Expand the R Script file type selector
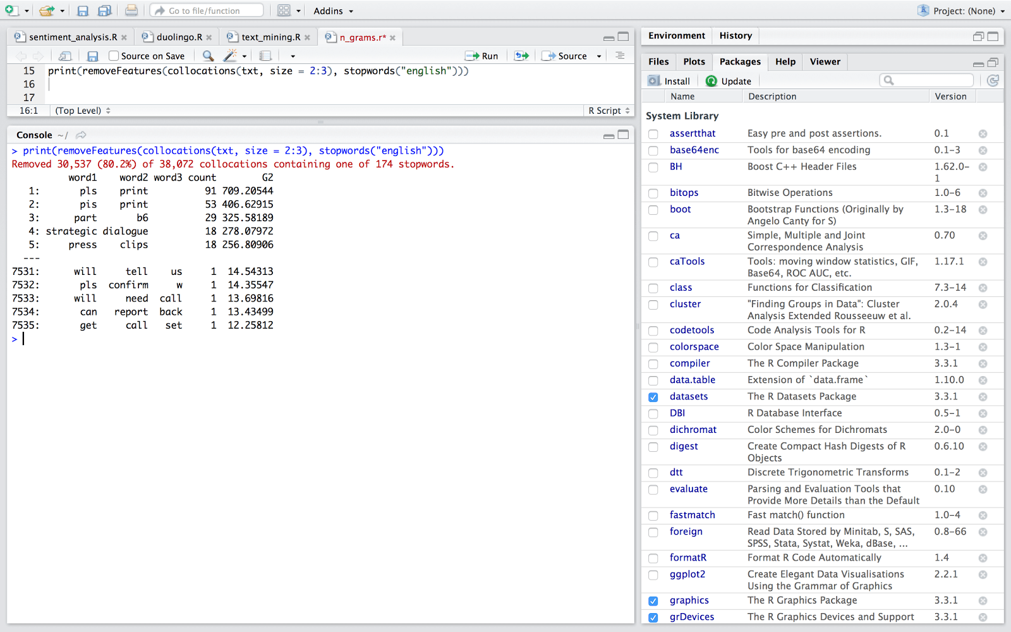The height and width of the screenshot is (632, 1011). pos(608,111)
